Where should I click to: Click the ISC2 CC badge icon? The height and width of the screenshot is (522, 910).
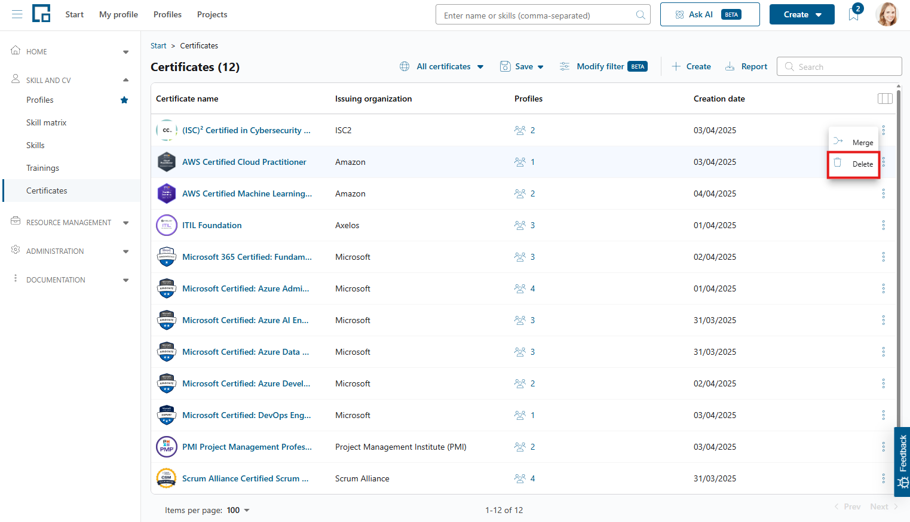(x=167, y=130)
